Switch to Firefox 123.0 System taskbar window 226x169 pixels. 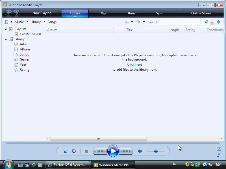(68, 165)
